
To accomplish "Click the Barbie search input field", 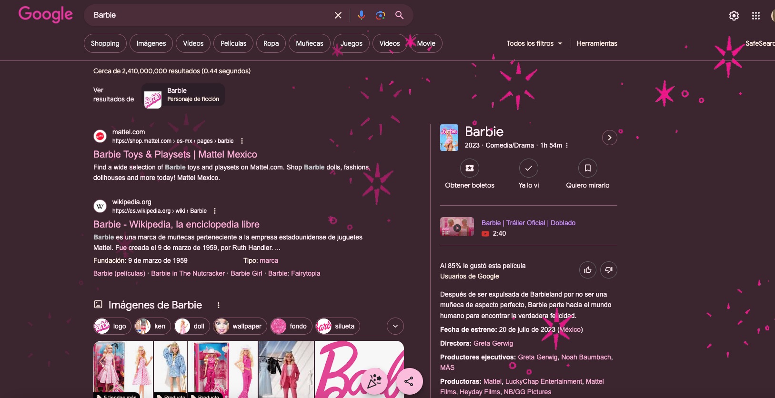I will click(x=210, y=15).
